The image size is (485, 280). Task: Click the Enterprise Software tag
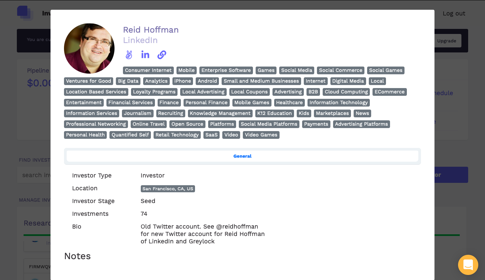click(x=226, y=70)
